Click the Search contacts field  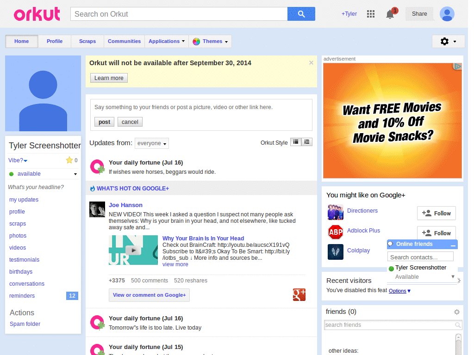[x=420, y=257]
